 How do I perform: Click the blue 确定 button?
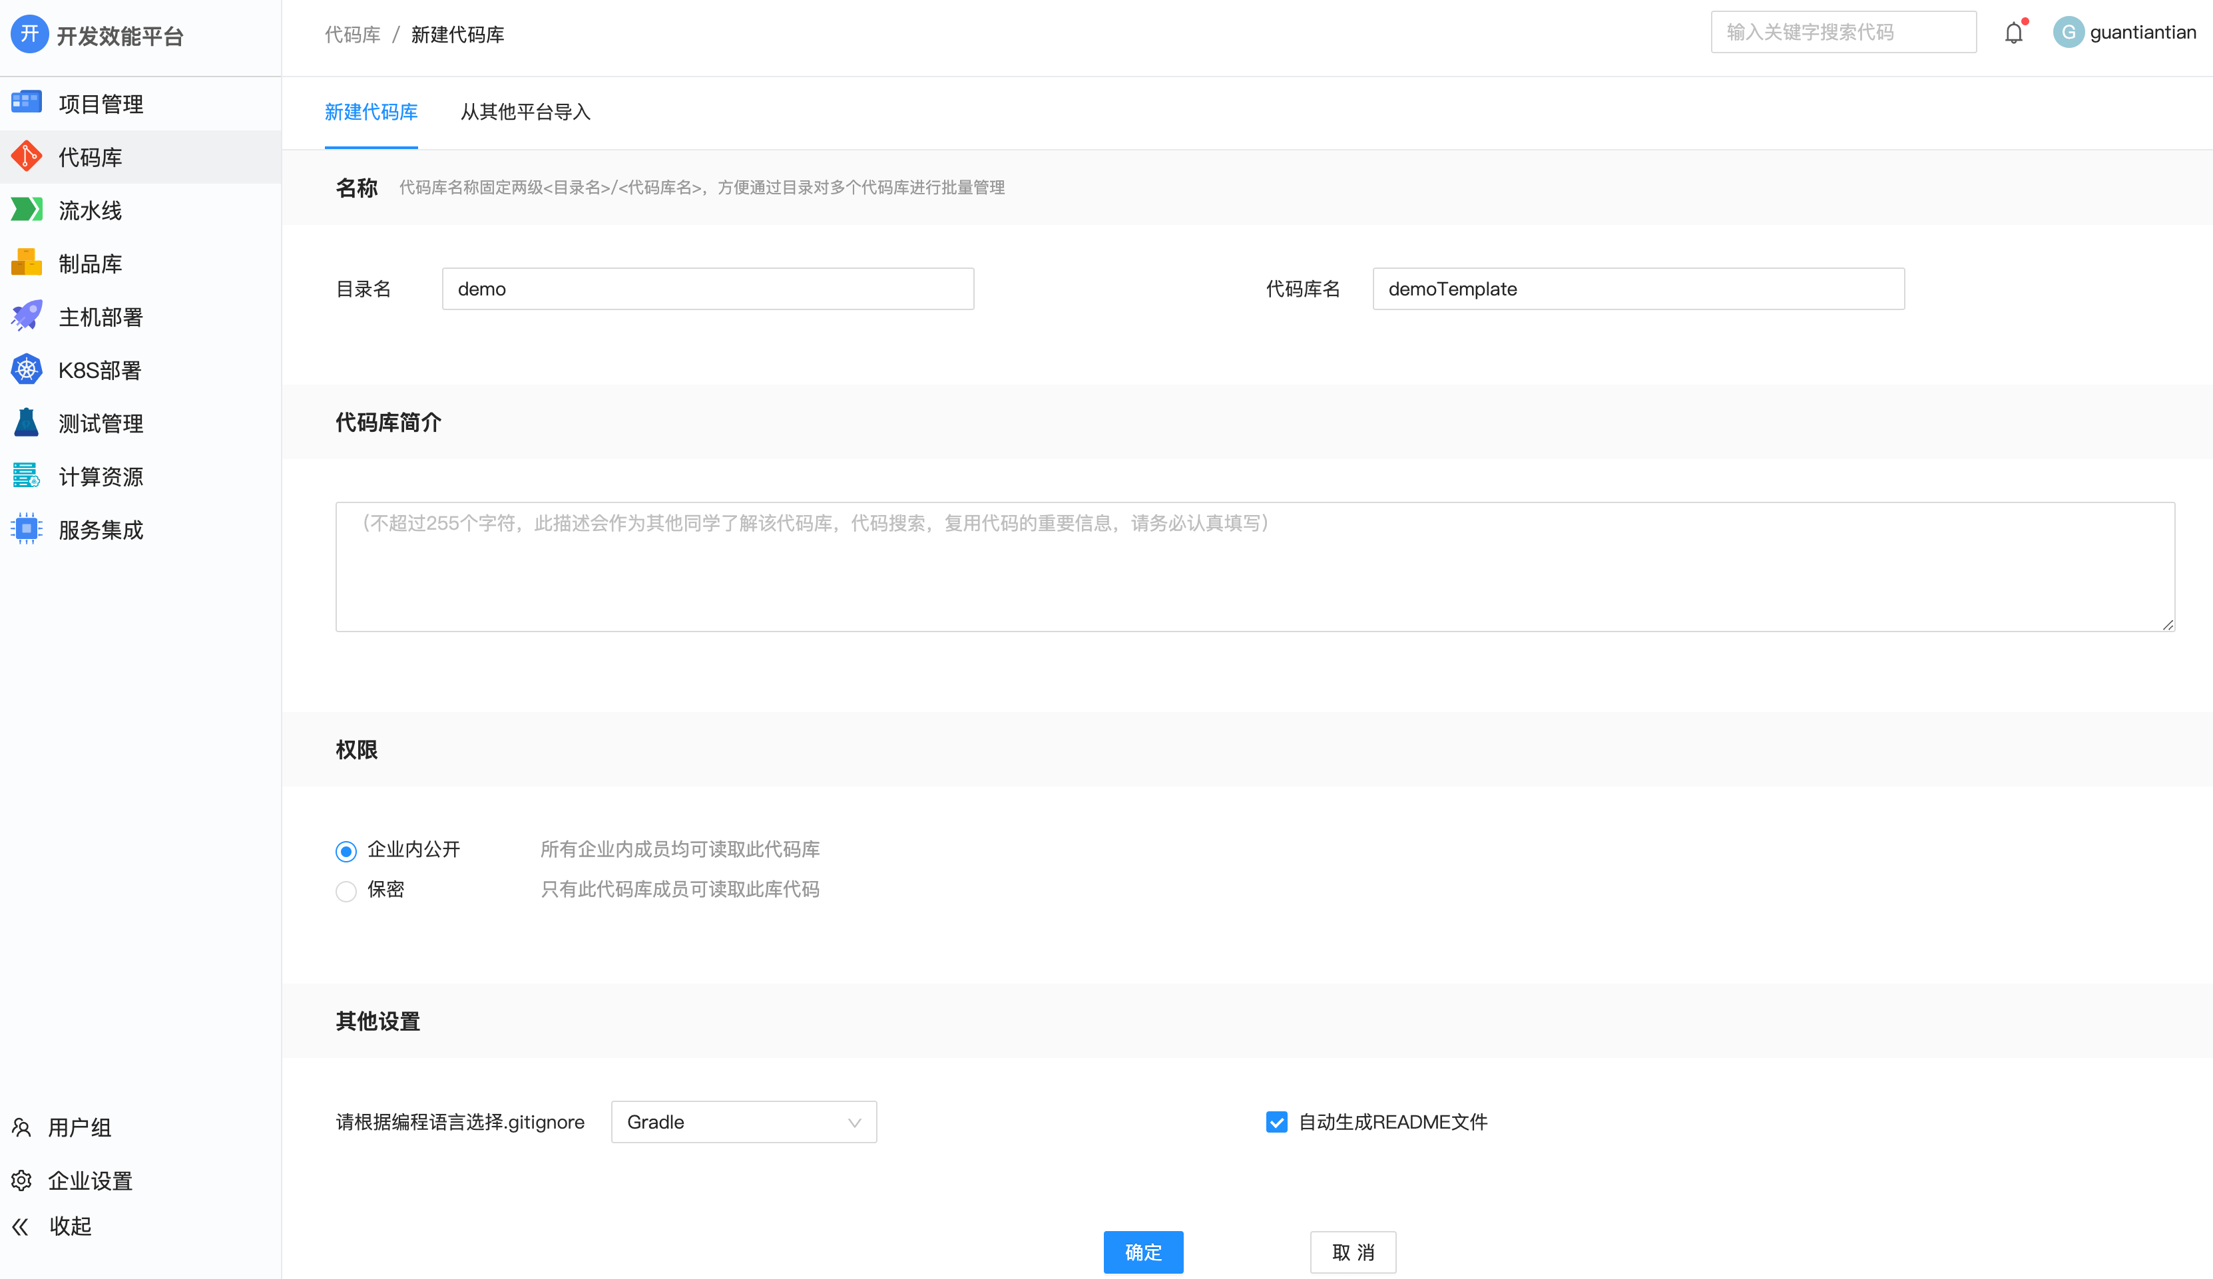click(x=1142, y=1252)
